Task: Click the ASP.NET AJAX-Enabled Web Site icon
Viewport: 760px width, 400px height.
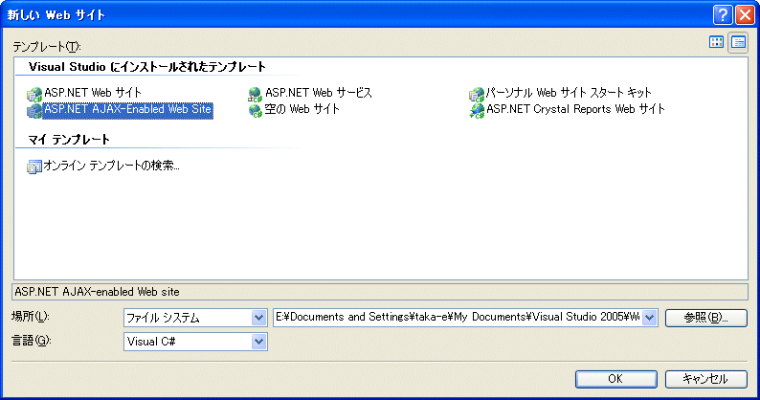Action: click(x=34, y=111)
